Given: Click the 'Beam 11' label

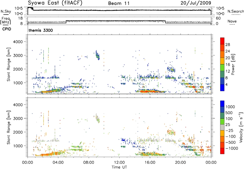Looking at the screenshot, I should point(119,3).
